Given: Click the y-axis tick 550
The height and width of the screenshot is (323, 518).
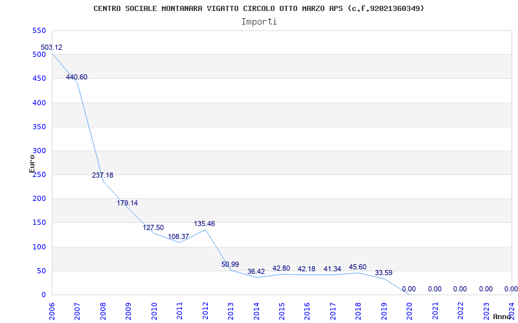Looking at the screenshot, I should tap(39, 30).
